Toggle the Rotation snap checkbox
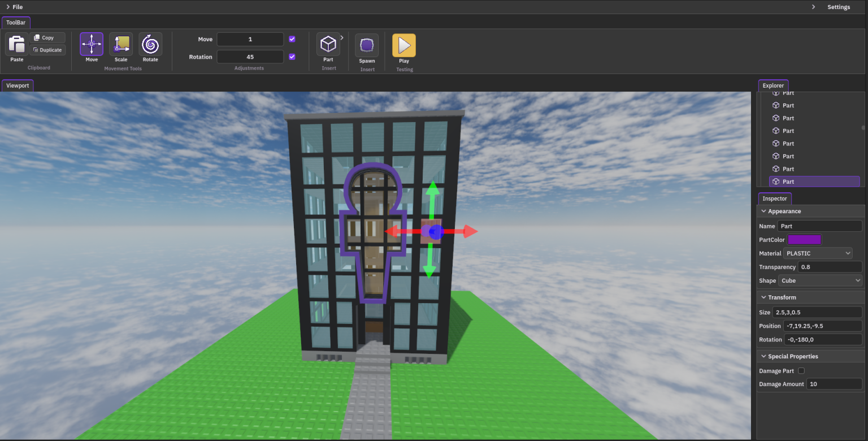This screenshot has width=868, height=441. [x=292, y=57]
